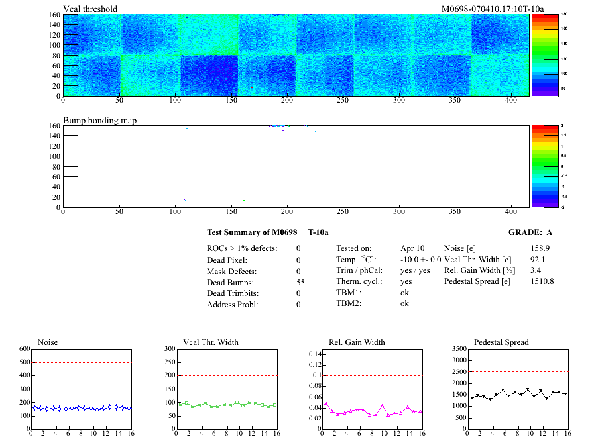Click the Dead Bumps value 55
Image resolution: width=594 pixels, height=445 pixels.
[300, 282]
